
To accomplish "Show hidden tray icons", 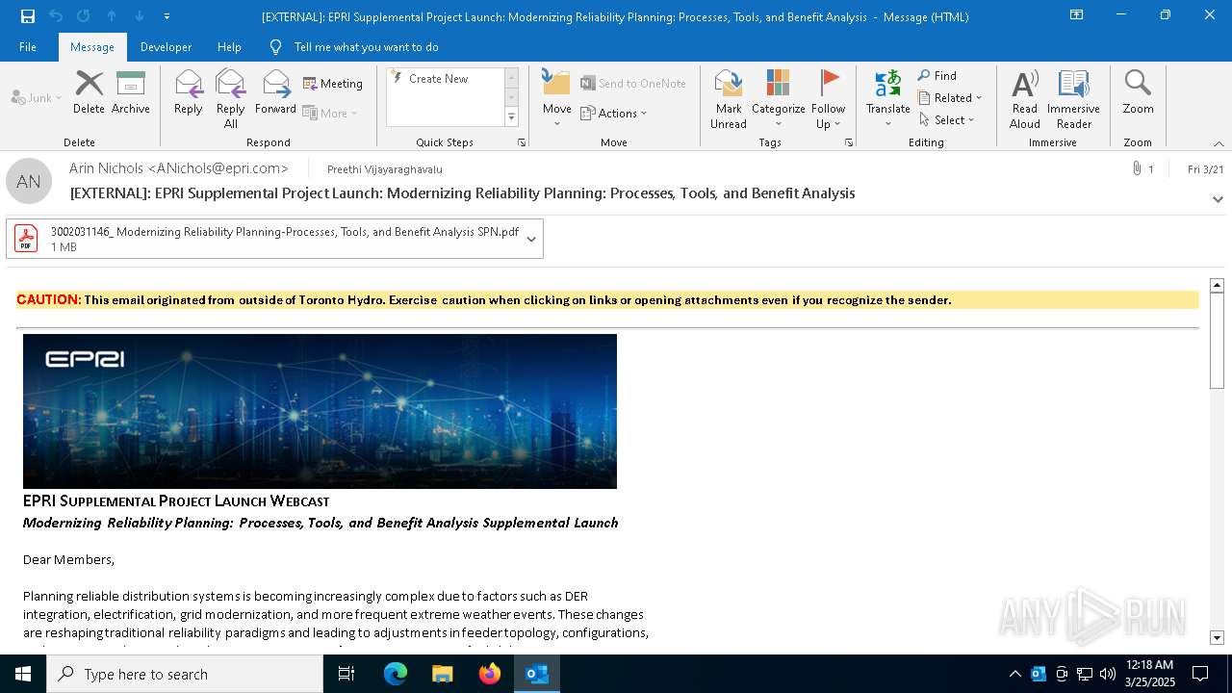I will (x=1014, y=674).
